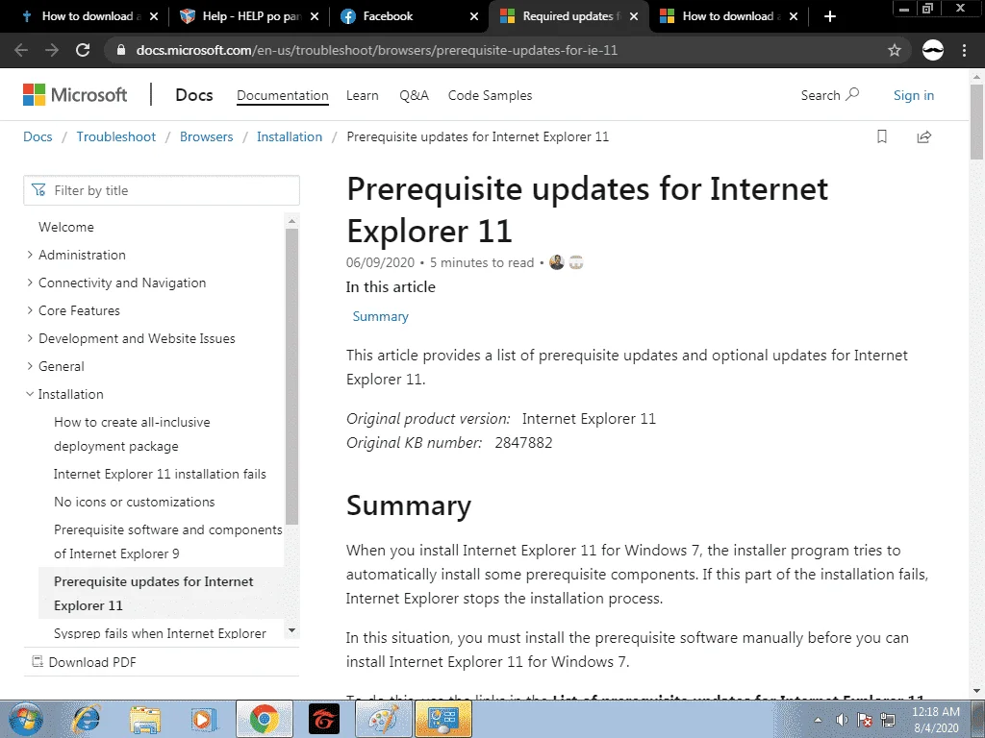Show hidden tray icons arrow

click(818, 720)
